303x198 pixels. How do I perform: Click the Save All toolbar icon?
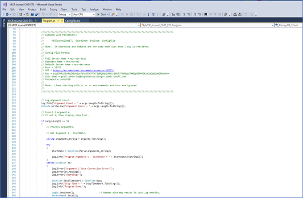(37, 15)
